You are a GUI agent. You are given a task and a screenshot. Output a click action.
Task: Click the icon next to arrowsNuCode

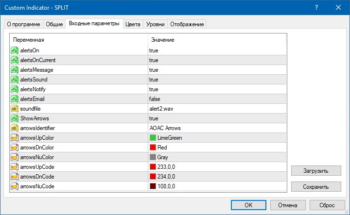15,186
